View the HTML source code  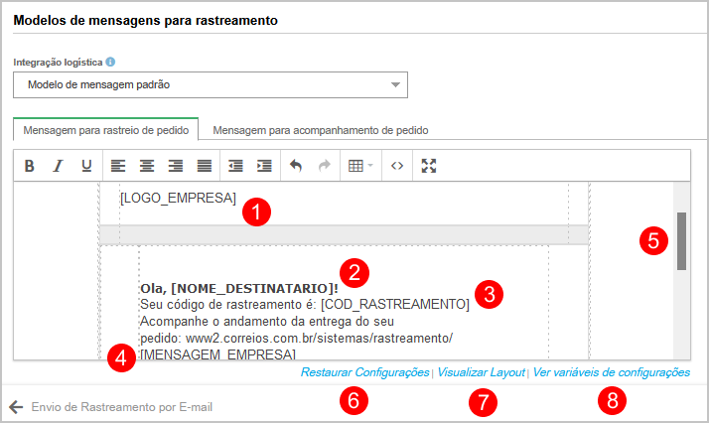397,166
